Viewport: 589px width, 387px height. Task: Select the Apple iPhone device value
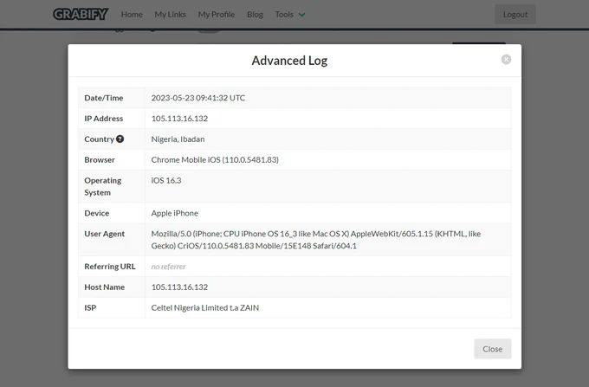(174, 213)
